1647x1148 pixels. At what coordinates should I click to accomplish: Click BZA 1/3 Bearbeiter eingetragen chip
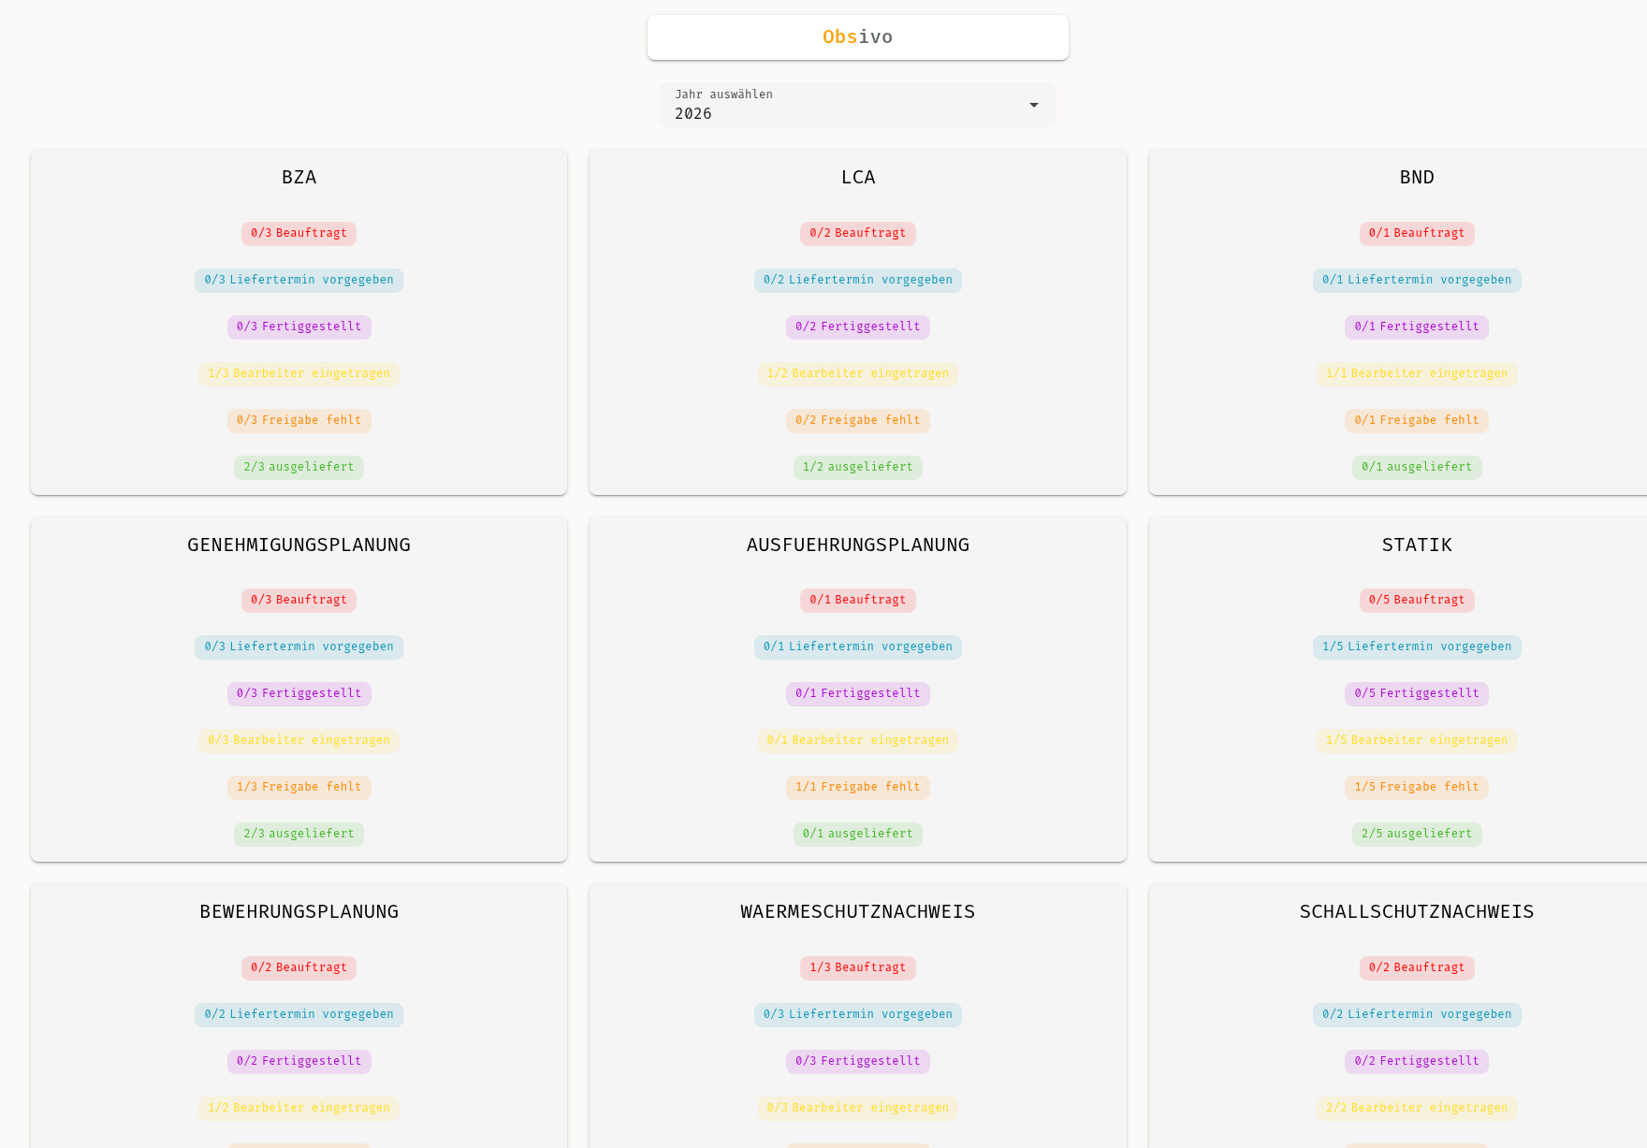[299, 374]
